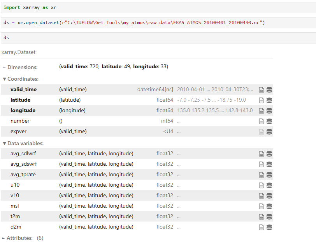Click the open_dataset code cell
Image resolution: width=316 pixels, height=248 pixels.
click(x=156, y=23)
